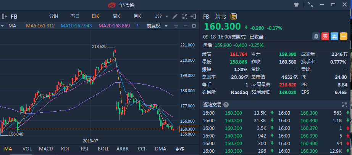This screenshot has height=155, width=352.
Task: Click the 156.040 low label on chart
Action: pos(16,134)
